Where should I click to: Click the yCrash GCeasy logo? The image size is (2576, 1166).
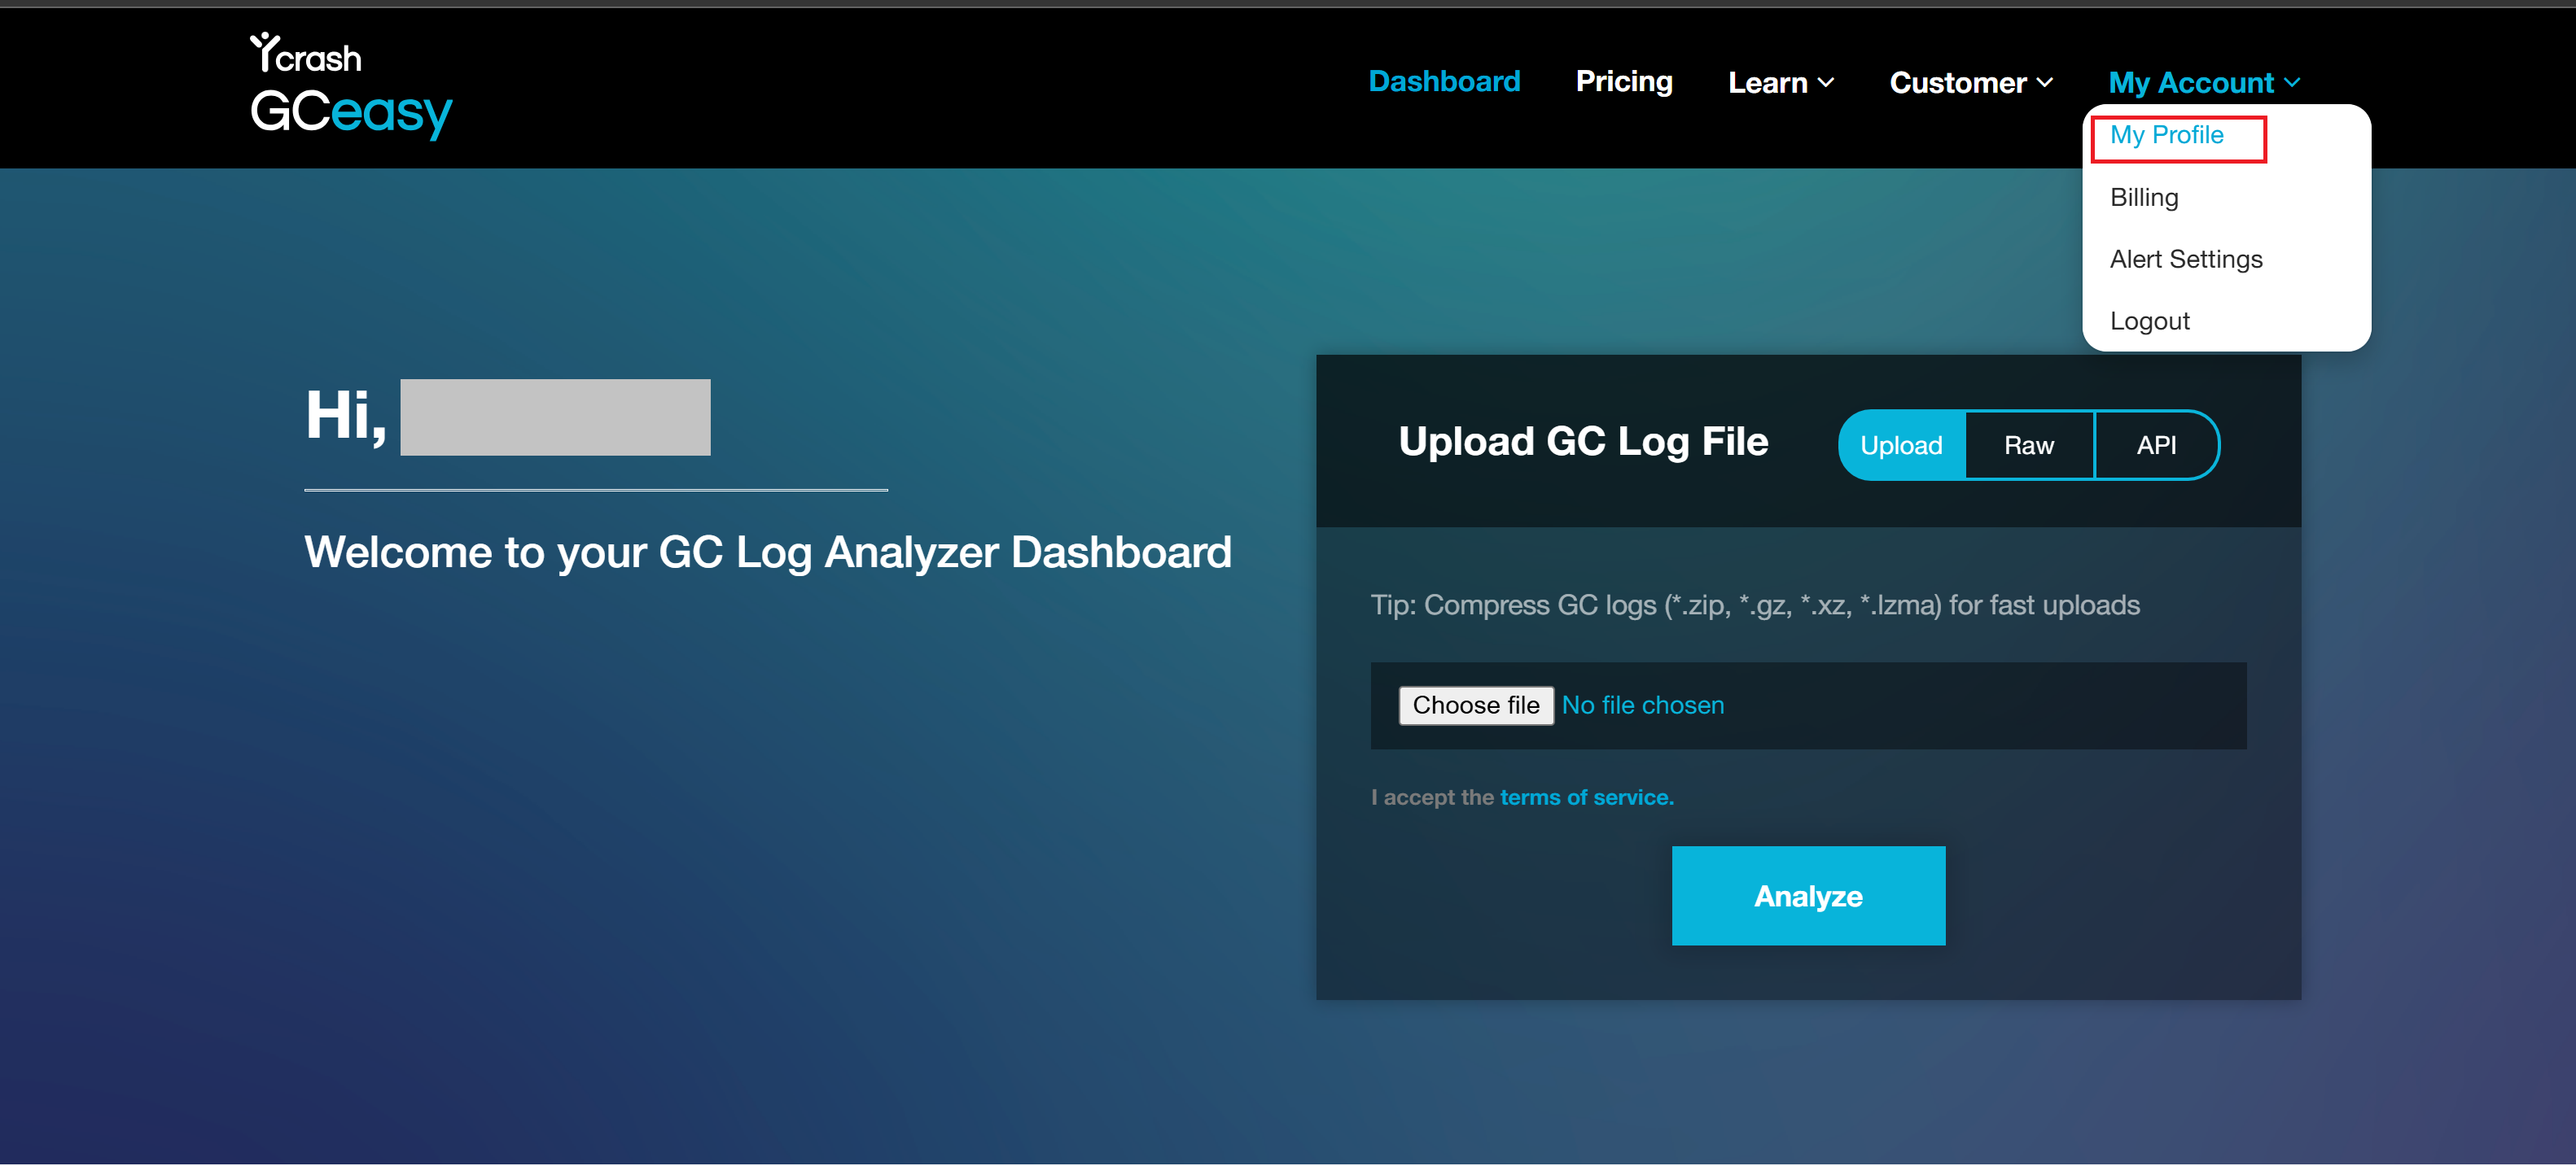(x=351, y=86)
